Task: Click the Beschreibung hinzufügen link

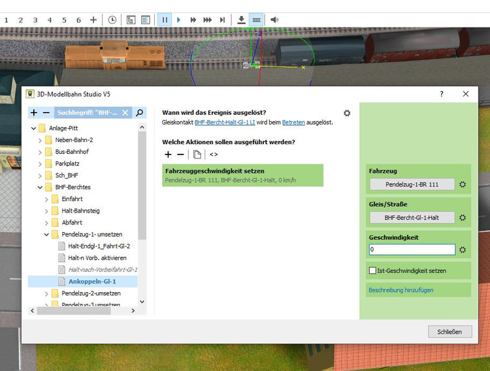Action: (400, 290)
